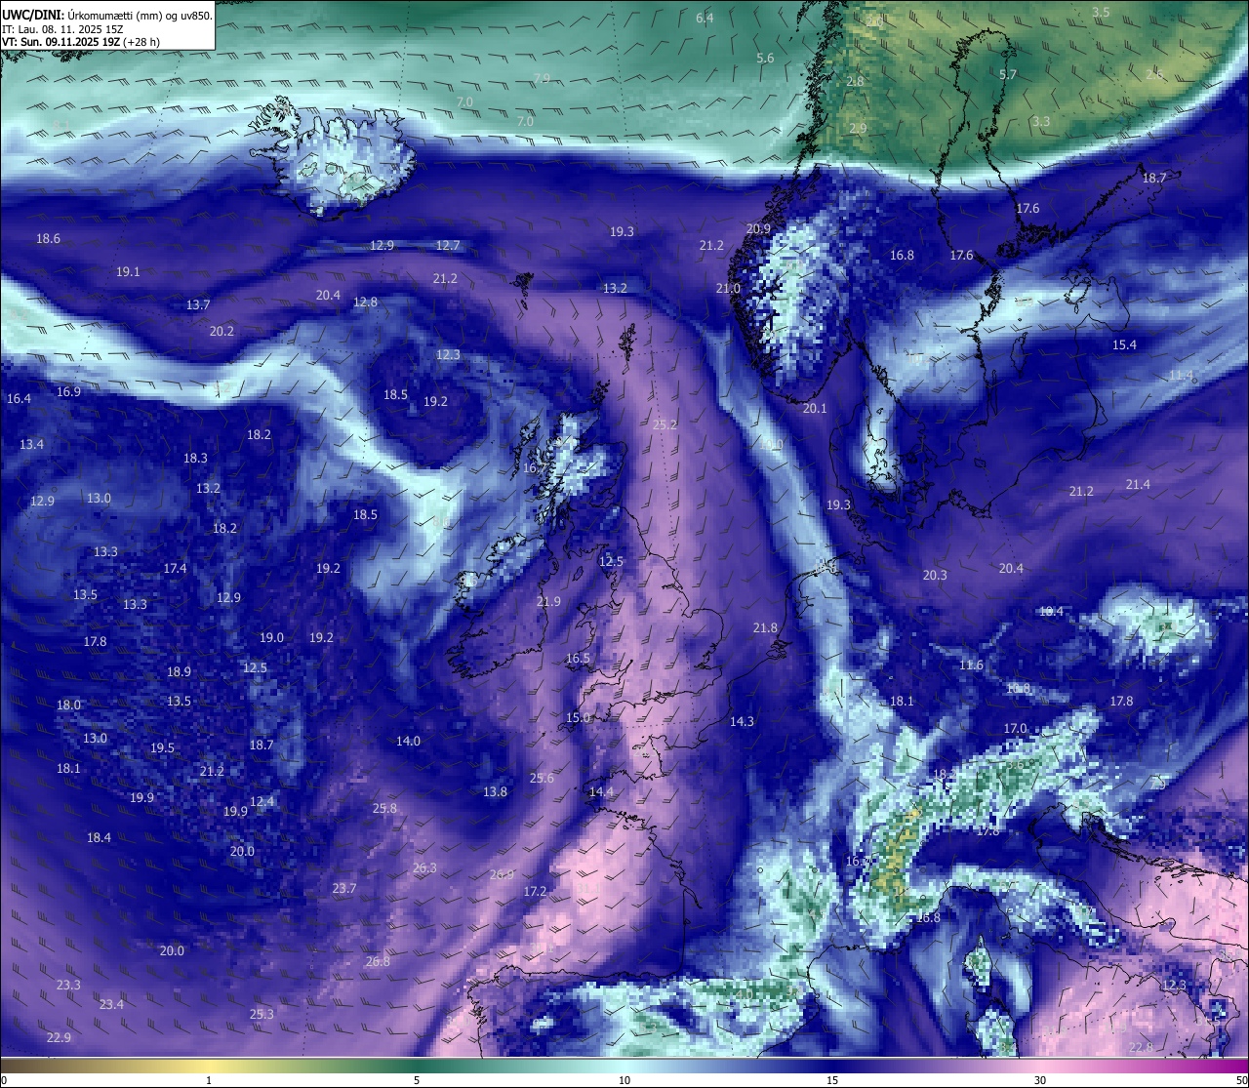Click the map value "20.2"
1249x1088 pixels.
[x=222, y=331]
